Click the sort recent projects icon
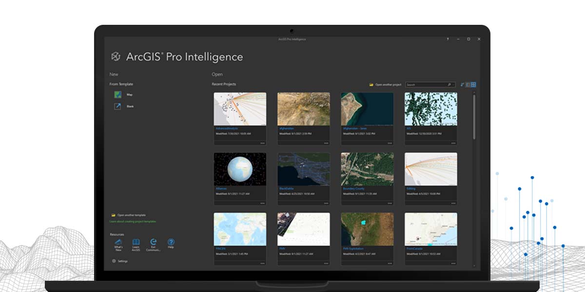The height and width of the screenshot is (292, 585). [x=462, y=85]
